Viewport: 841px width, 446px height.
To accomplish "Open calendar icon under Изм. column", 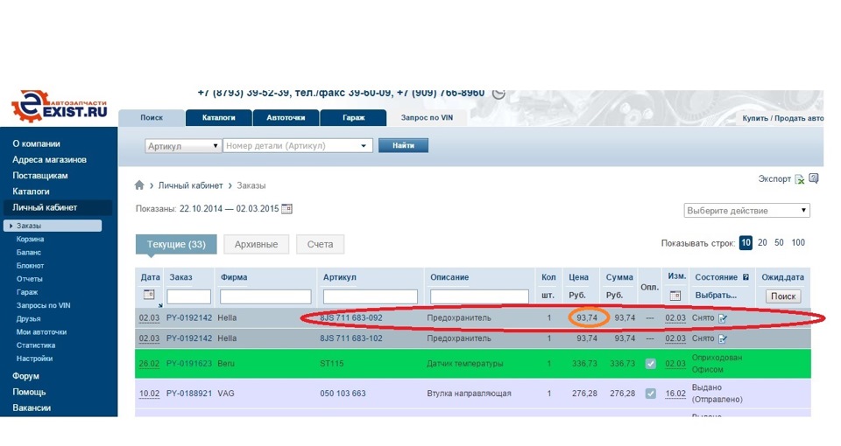I will [x=675, y=295].
